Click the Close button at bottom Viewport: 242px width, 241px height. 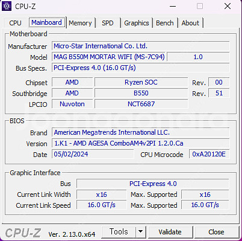[x=216, y=232]
